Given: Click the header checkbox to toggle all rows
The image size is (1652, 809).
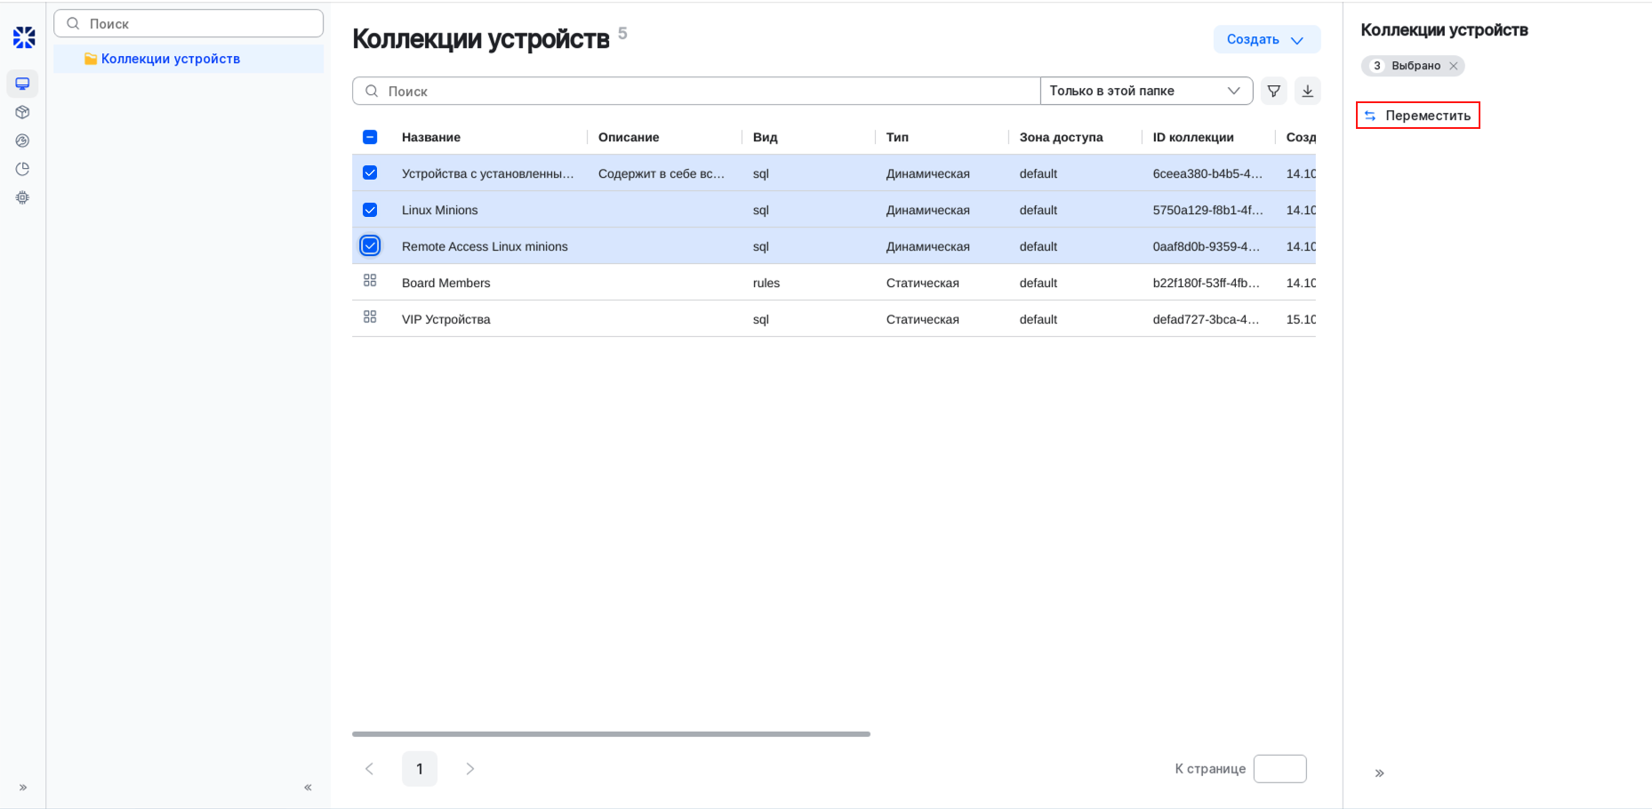Looking at the screenshot, I should [370, 137].
